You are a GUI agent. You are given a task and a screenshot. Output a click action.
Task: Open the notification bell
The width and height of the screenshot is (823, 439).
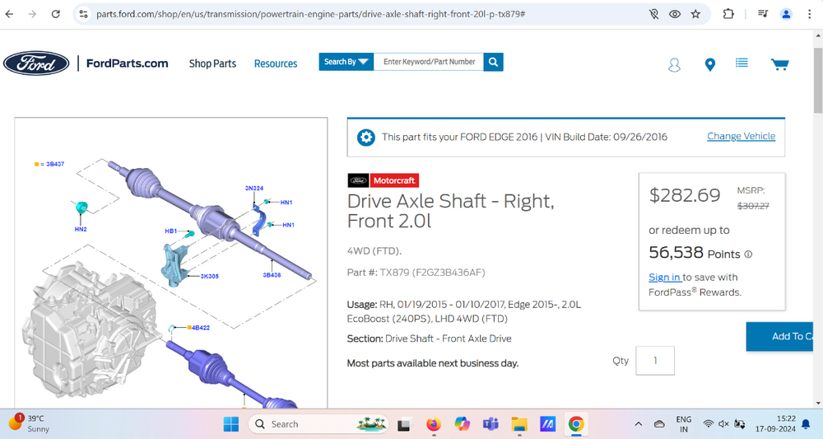click(806, 424)
